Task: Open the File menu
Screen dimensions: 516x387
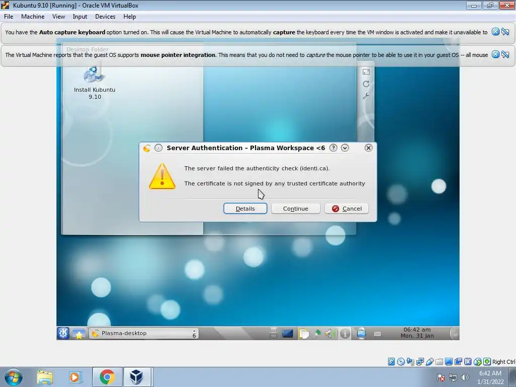Action: tap(9, 17)
